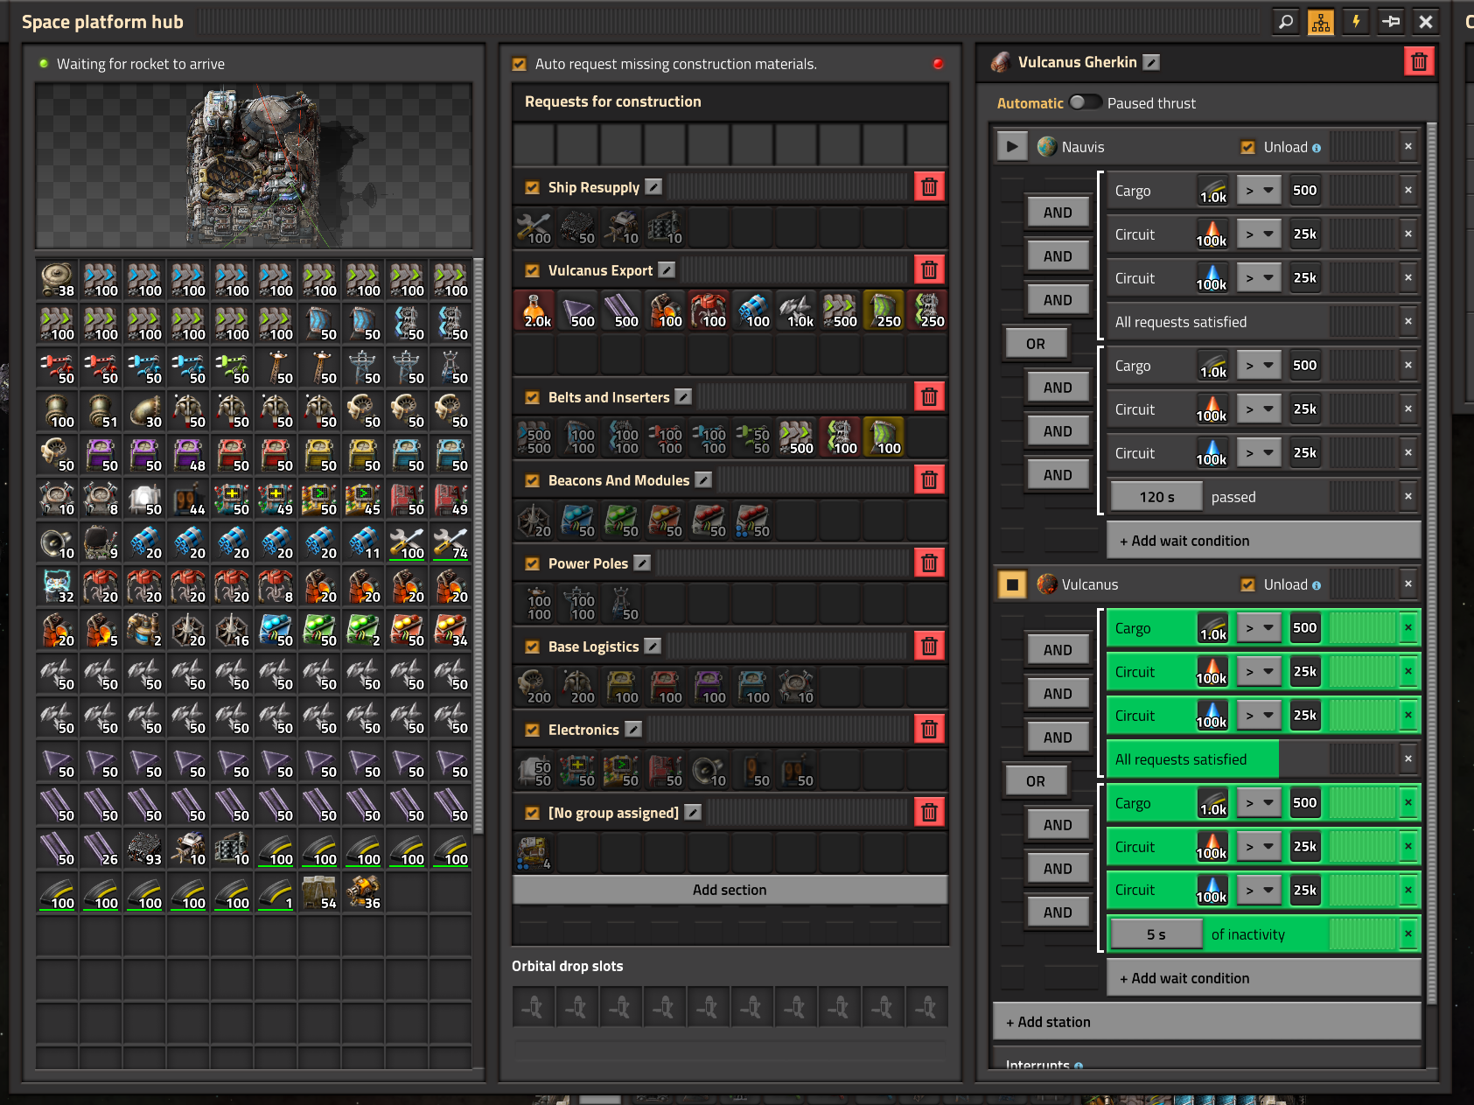Select the 2.0k request in Vulcanus Export
Viewport: 1474px width, 1105px height.
[534, 311]
